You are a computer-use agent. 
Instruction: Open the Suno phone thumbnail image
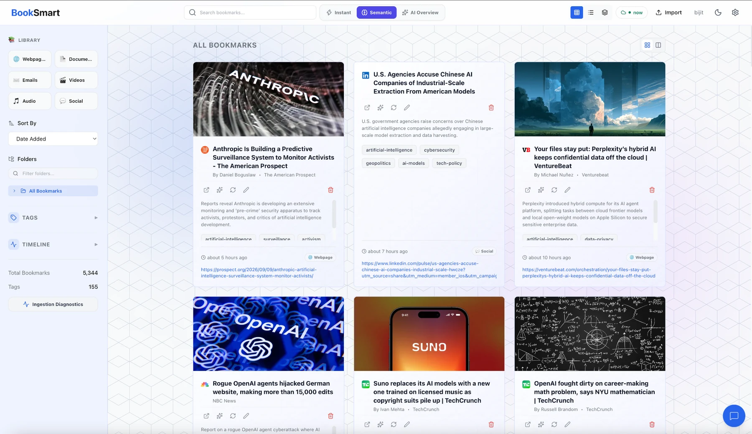coord(429,334)
